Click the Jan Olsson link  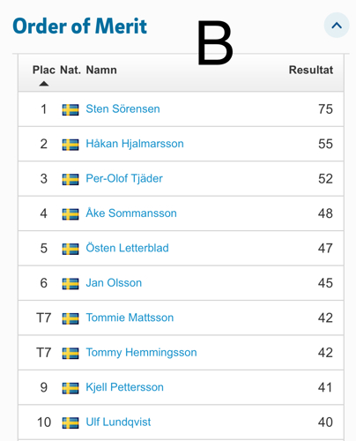point(114,283)
